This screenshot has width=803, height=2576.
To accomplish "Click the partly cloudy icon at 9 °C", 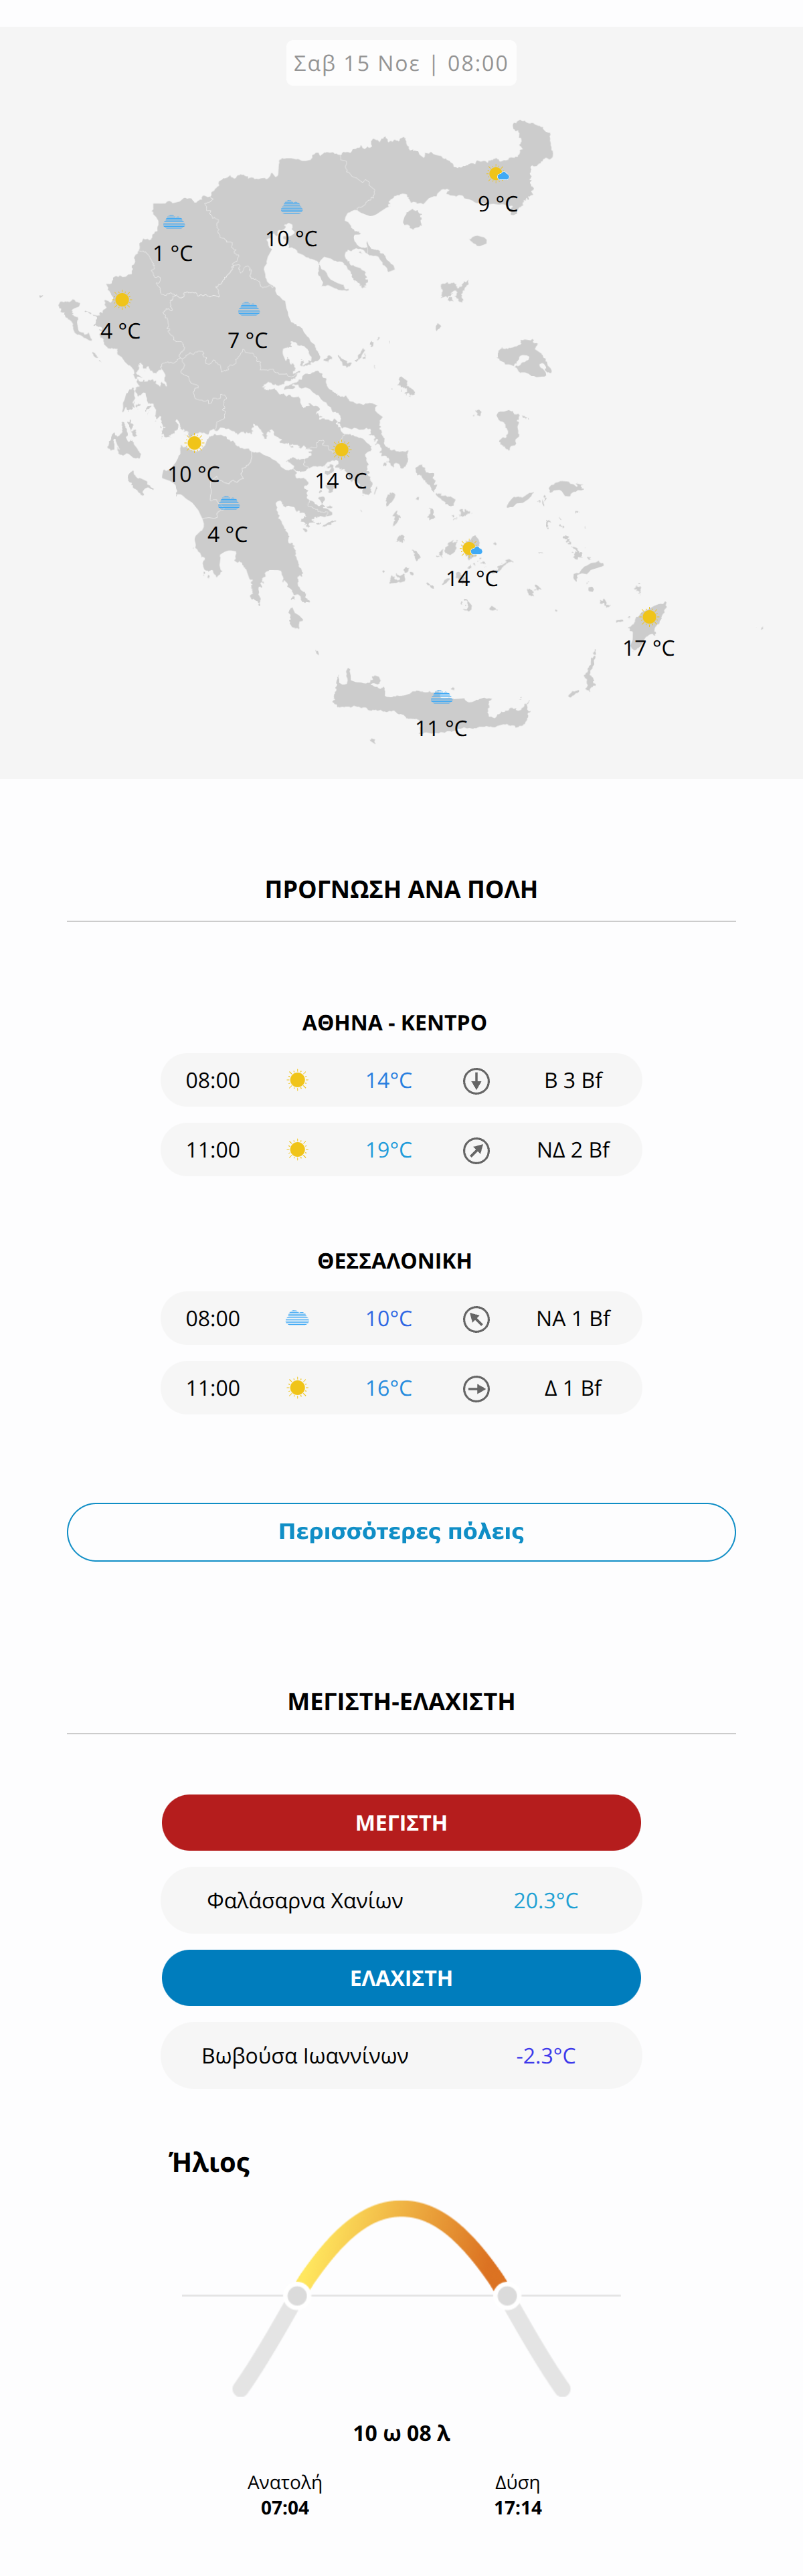I will point(497,174).
